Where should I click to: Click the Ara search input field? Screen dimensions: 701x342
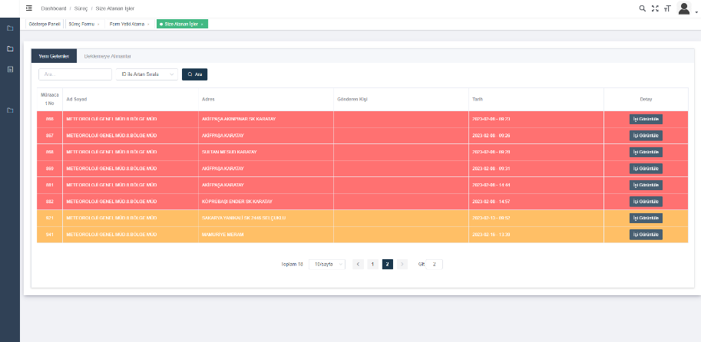tap(75, 74)
